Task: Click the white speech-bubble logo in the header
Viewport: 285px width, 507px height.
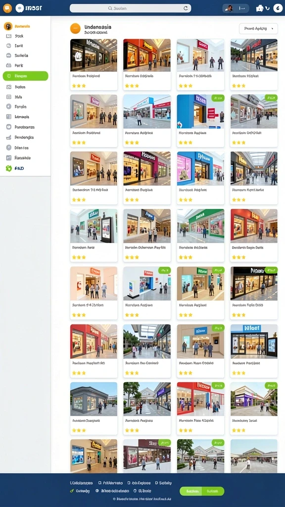Action: 20,8
